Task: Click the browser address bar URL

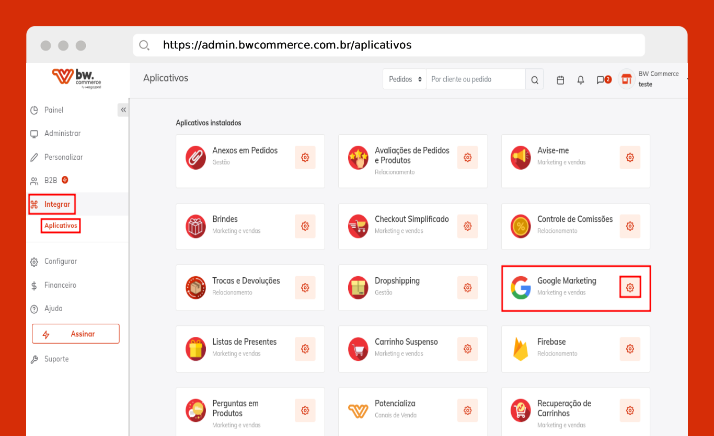Action: click(287, 45)
